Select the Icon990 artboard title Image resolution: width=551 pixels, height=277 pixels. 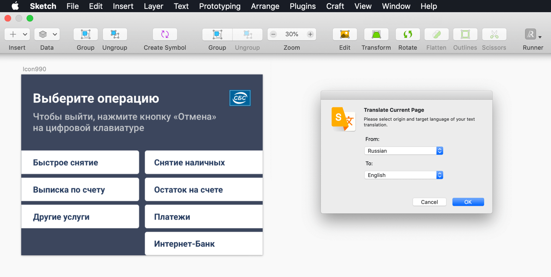click(34, 69)
